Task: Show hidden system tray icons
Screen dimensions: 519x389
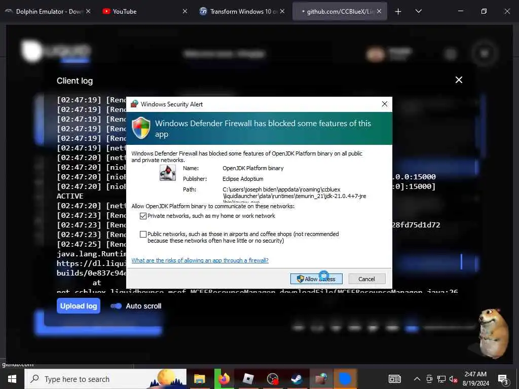Action: coord(417,379)
